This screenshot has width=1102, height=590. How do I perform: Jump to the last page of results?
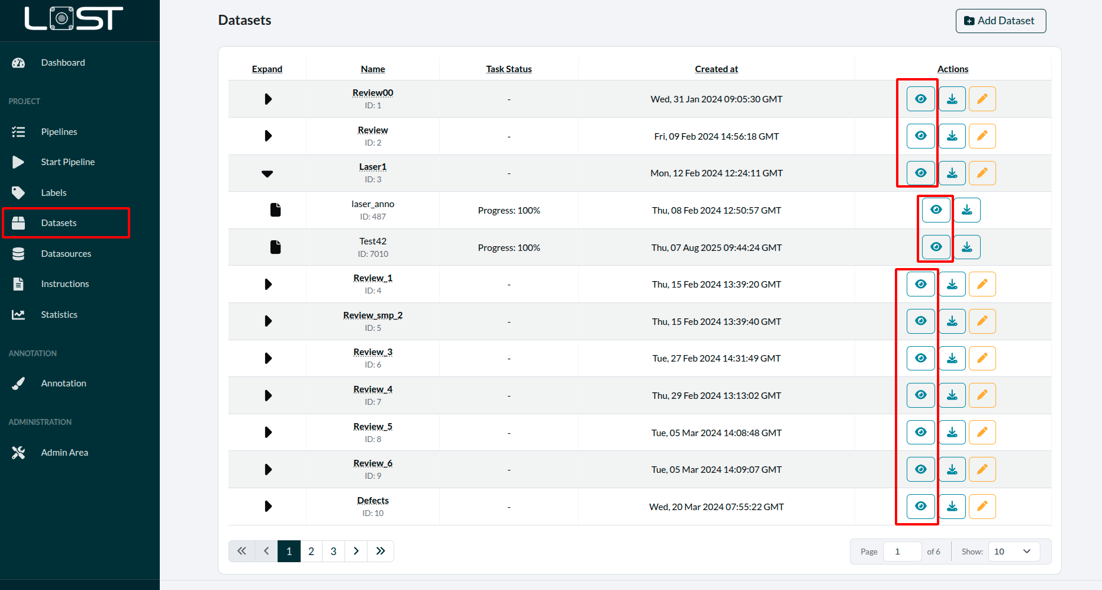click(x=381, y=552)
